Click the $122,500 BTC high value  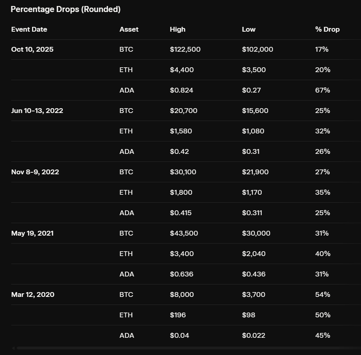(185, 50)
